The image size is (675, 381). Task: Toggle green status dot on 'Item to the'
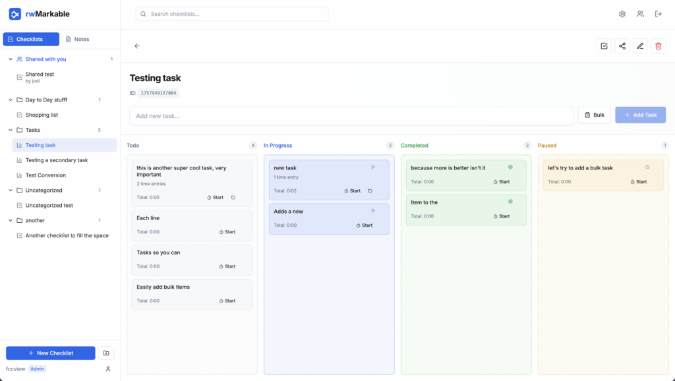click(510, 202)
